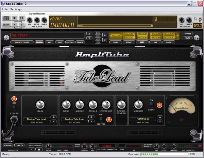Set loop point A marker button

[15, 25]
